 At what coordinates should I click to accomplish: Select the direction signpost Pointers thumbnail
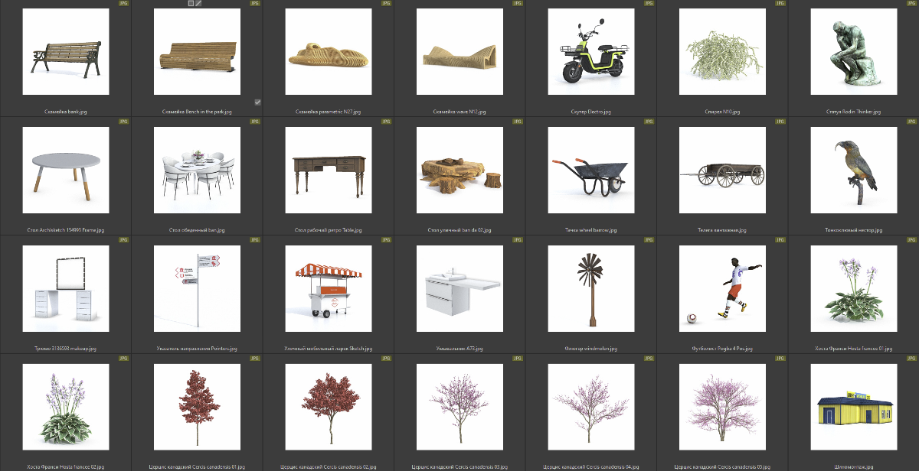tap(197, 289)
